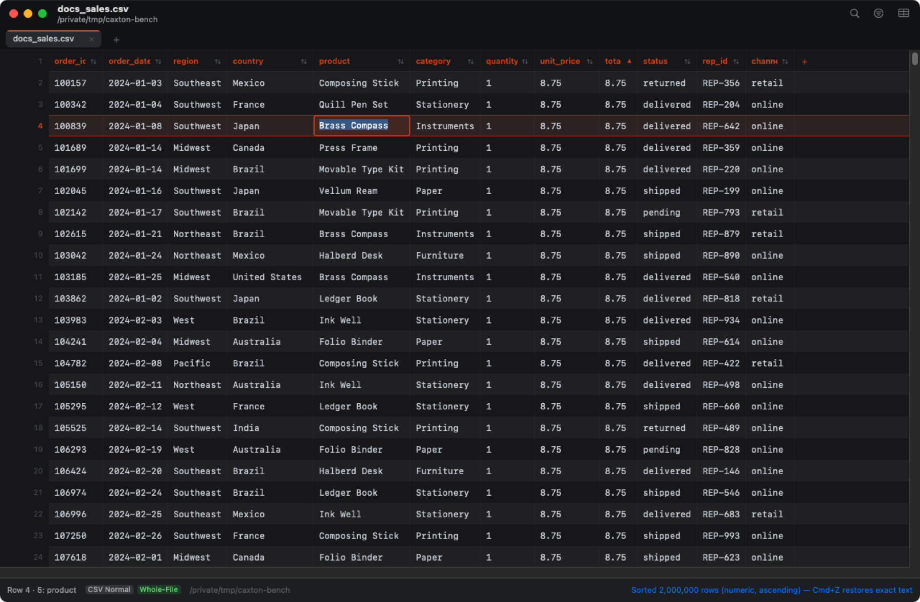The image size is (920, 602).
Task: Sort by product column arrows
Action: pyautogui.click(x=401, y=61)
